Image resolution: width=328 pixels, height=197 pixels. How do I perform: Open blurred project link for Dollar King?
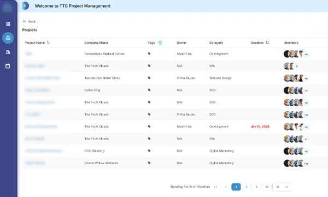pos(37,90)
